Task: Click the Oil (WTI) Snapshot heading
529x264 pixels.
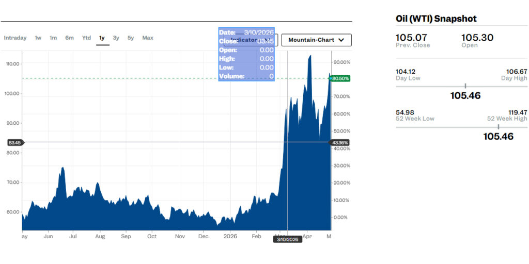Action: pos(436,19)
